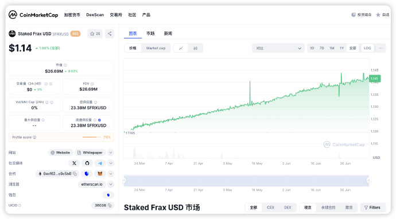This screenshot has width=396, height=219.
Task: Click the Profile score info icon
Action: point(34,137)
